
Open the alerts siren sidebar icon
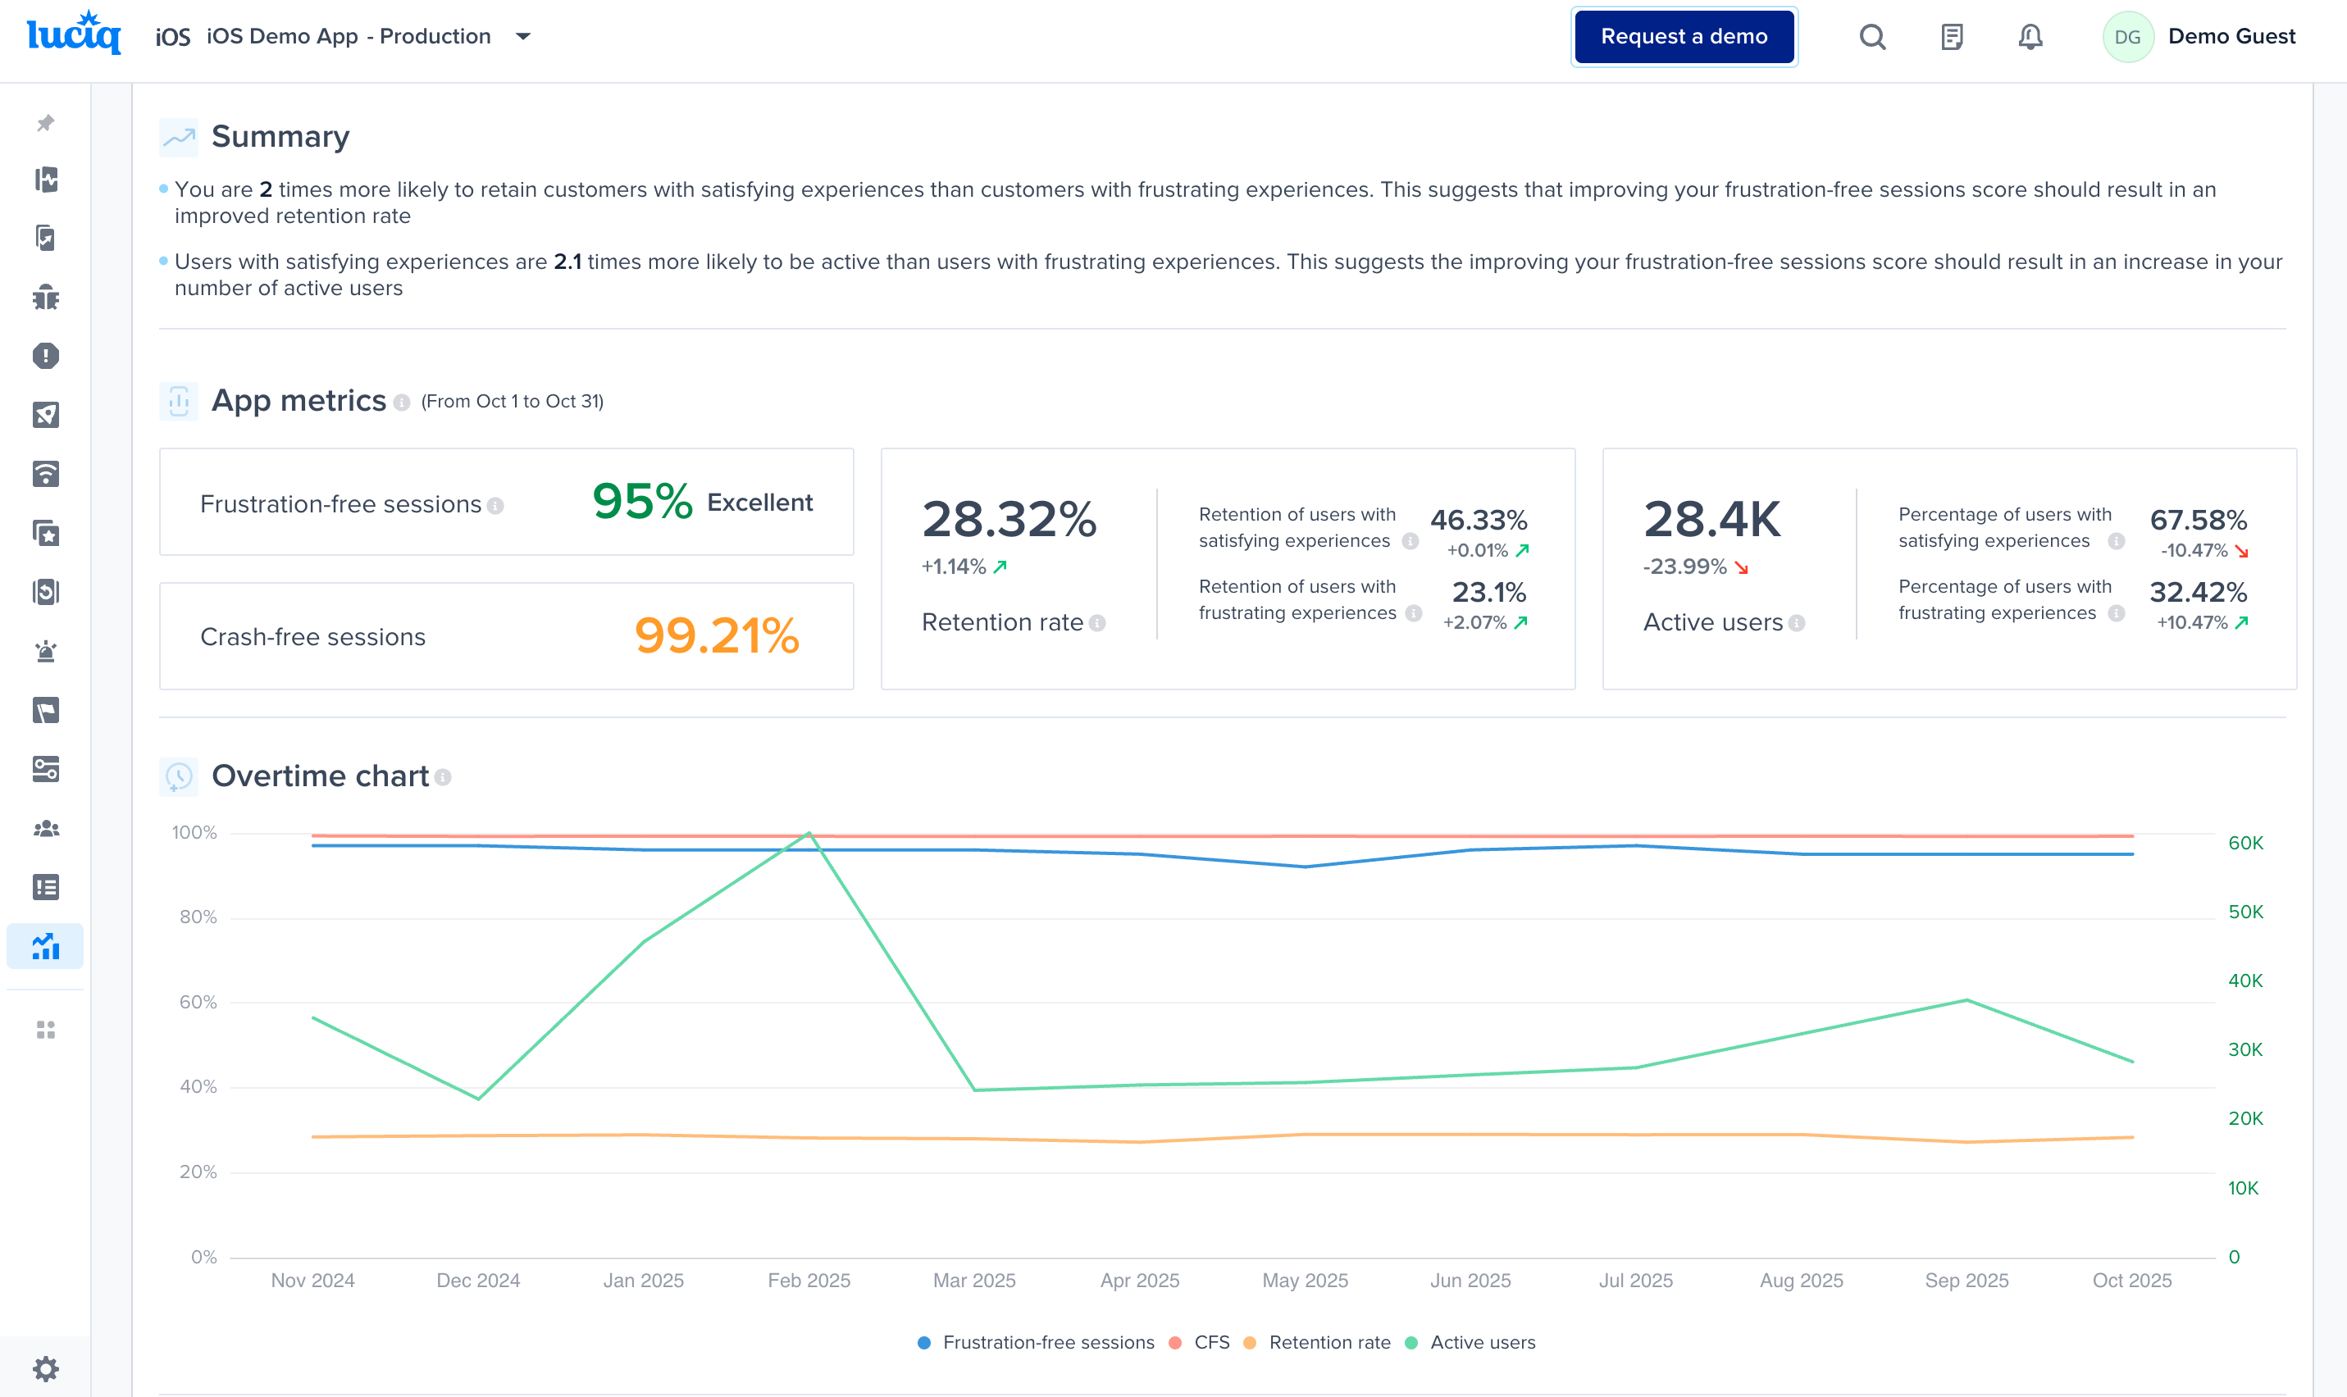tap(45, 652)
